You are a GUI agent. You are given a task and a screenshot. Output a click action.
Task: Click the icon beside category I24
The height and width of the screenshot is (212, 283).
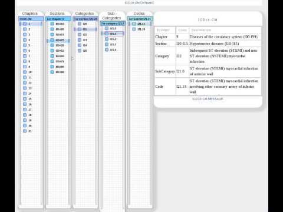pos(80,45)
